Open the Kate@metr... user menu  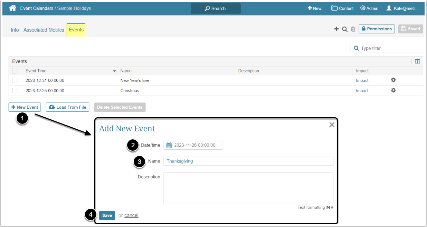pos(402,8)
